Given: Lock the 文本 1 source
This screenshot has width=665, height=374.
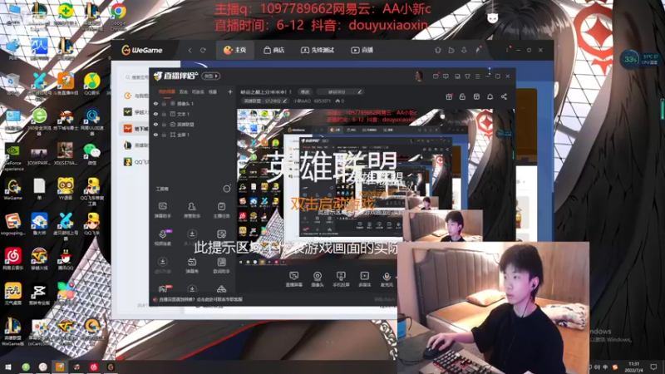Looking at the screenshot, I should point(164,114).
